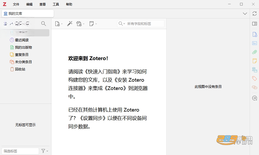This screenshot has height=155, width=259.
Task: Select 回收站 in the collection tree
Action: coord(20,69)
